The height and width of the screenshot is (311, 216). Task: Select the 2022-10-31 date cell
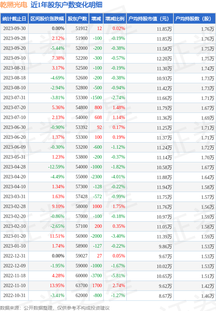[x=14, y=295]
